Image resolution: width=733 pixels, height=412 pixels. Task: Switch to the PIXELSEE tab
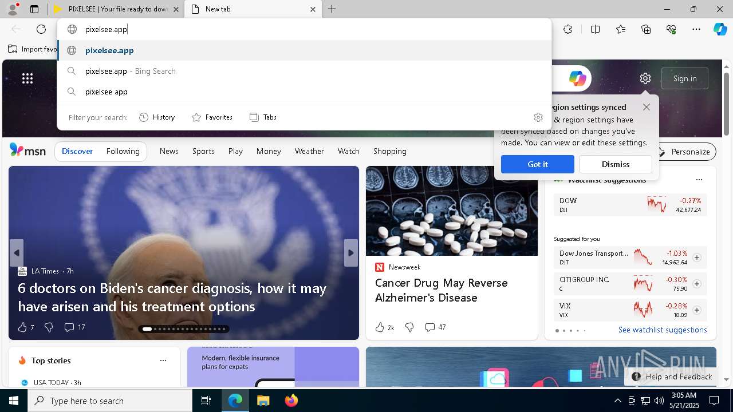coord(117,9)
